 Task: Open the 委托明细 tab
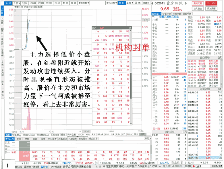(187, 14)
